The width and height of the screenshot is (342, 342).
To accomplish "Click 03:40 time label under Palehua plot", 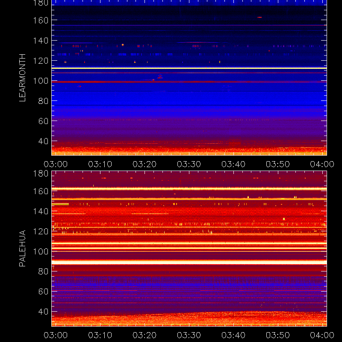I will (233, 335).
